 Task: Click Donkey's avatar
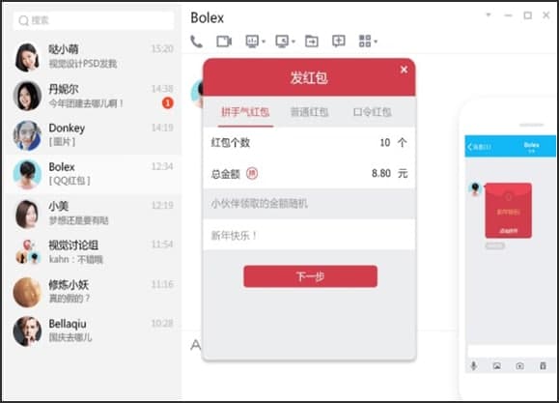coord(27,135)
